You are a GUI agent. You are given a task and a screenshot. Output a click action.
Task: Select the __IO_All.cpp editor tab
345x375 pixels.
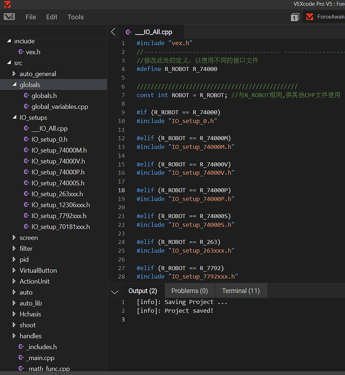click(x=152, y=32)
